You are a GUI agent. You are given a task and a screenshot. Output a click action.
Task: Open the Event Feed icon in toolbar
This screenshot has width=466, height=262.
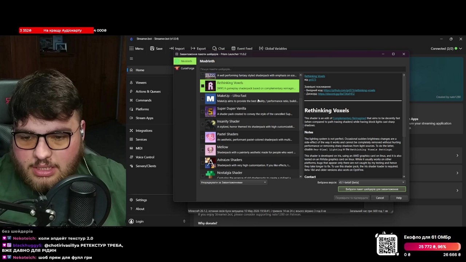[x=233, y=48]
